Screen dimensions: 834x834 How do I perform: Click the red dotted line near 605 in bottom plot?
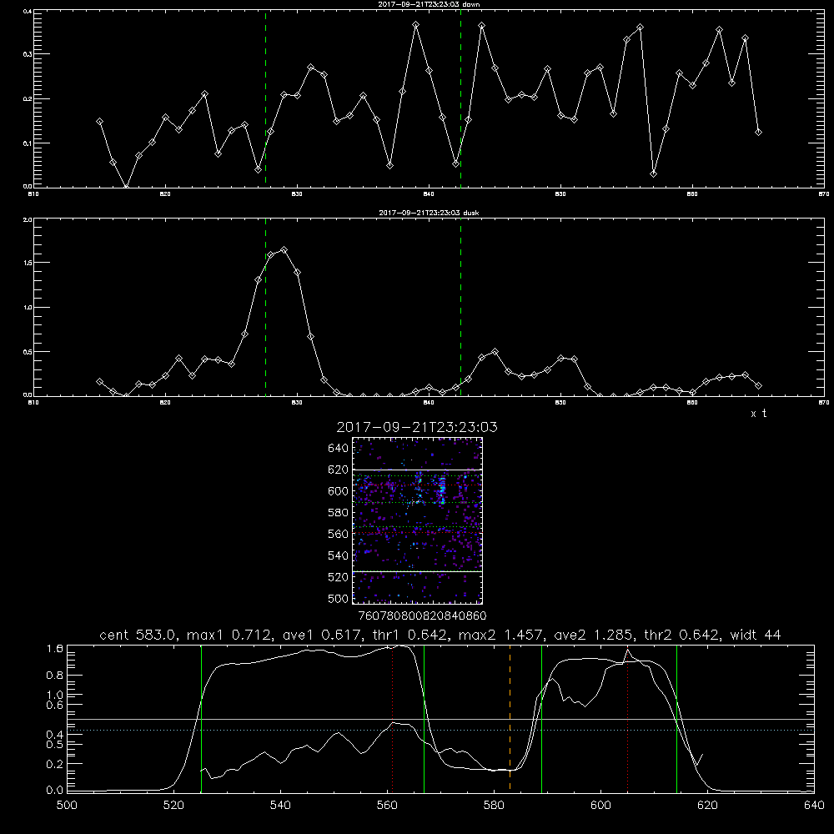(628, 718)
